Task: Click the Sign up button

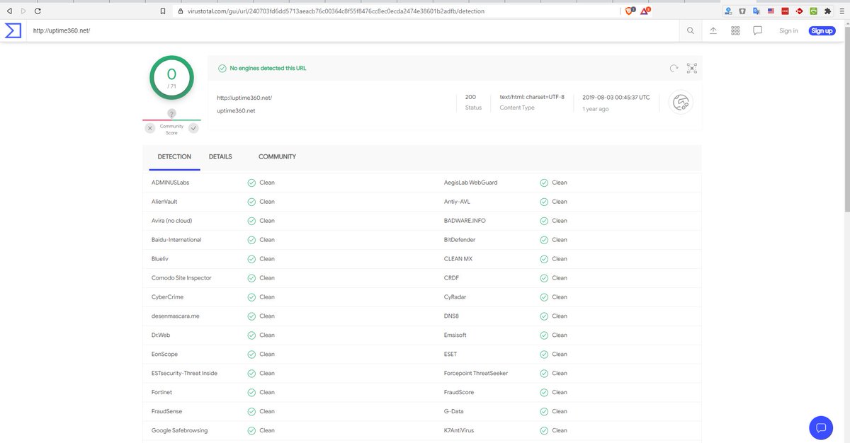Action: 822,31
